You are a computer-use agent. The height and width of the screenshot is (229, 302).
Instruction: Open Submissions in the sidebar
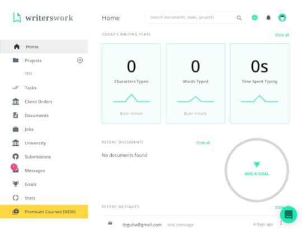click(x=38, y=157)
